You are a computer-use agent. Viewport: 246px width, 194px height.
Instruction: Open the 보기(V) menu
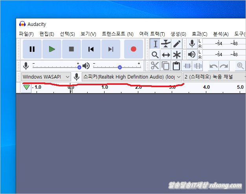pyautogui.click(x=88, y=34)
